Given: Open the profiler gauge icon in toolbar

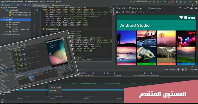Looking at the screenshot, I should click(x=165, y=2).
